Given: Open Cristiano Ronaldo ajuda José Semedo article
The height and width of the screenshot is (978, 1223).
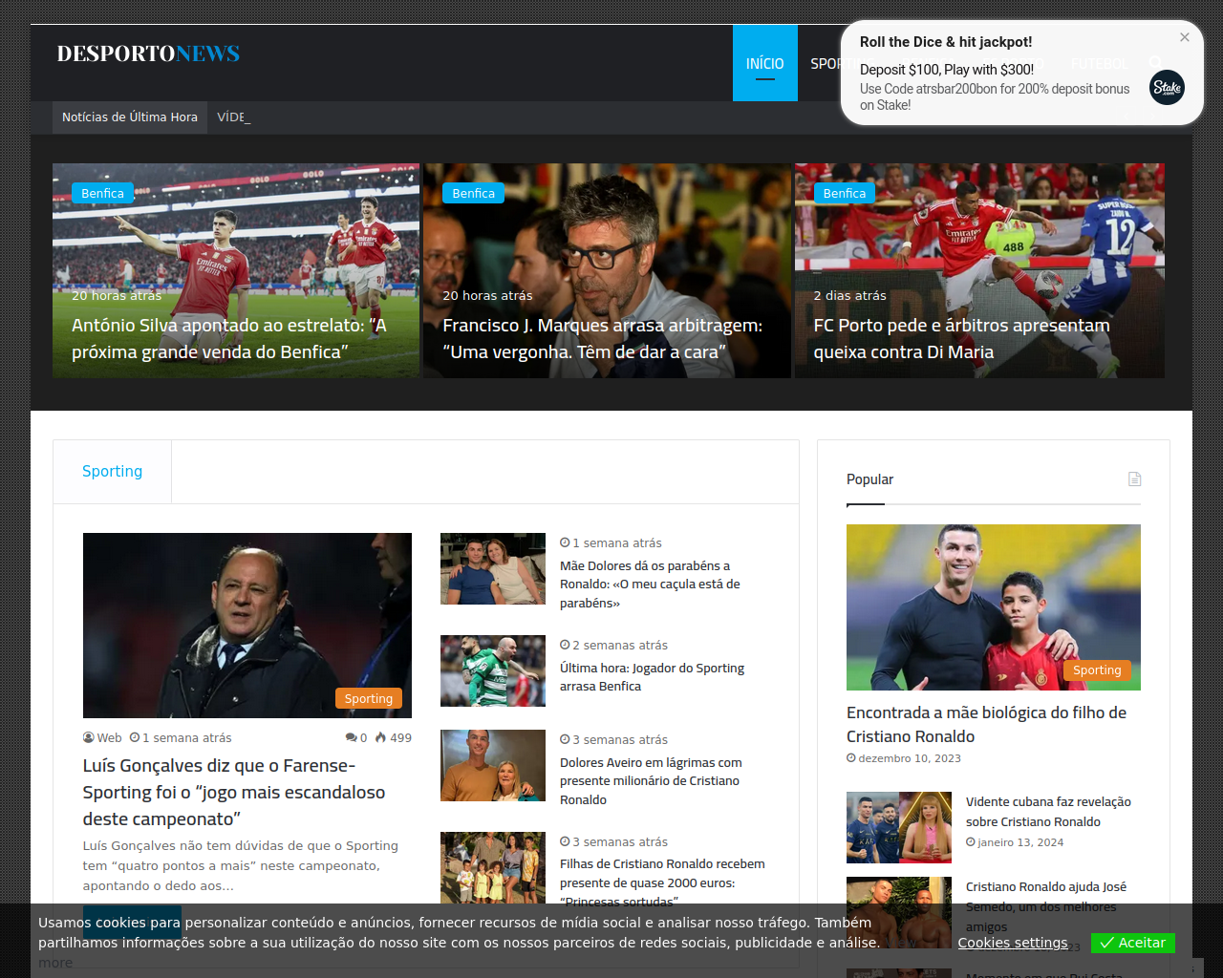Looking at the screenshot, I should (x=1046, y=906).
